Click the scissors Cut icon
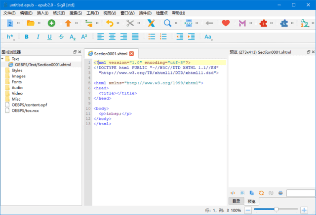316x215 pixels. pos(130,23)
